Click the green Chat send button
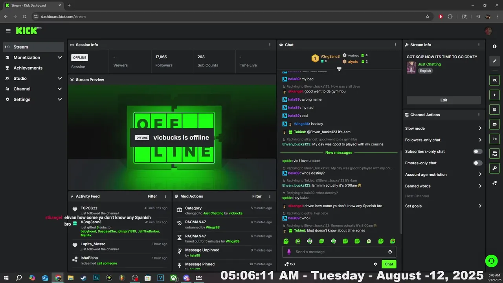The width and height of the screenshot is (503, 283). pyautogui.click(x=389, y=264)
